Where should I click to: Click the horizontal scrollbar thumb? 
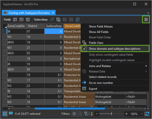[70, 108]
